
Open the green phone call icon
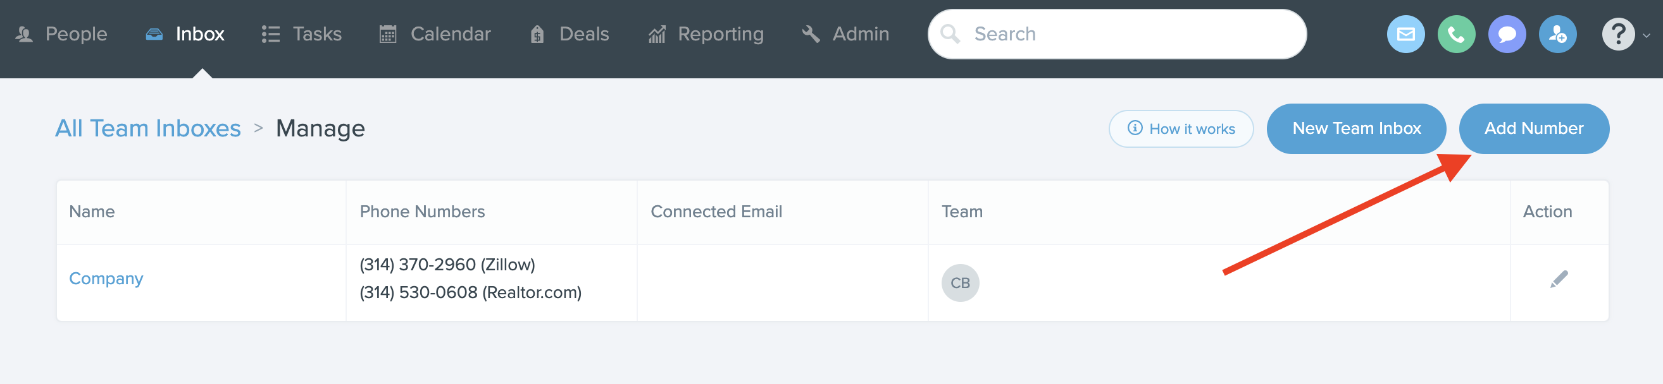pos(1456,34)
